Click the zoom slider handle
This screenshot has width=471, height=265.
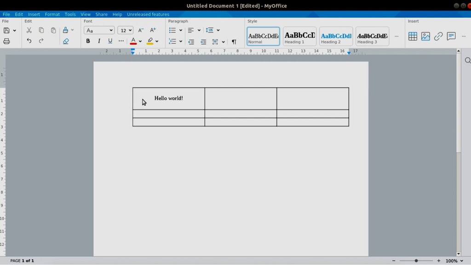416,261
